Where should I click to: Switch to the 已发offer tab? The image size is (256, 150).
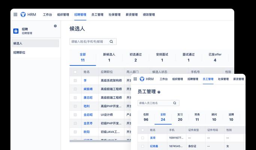click(x=215, y=57)
